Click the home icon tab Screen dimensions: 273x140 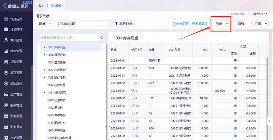coord(41,6)
